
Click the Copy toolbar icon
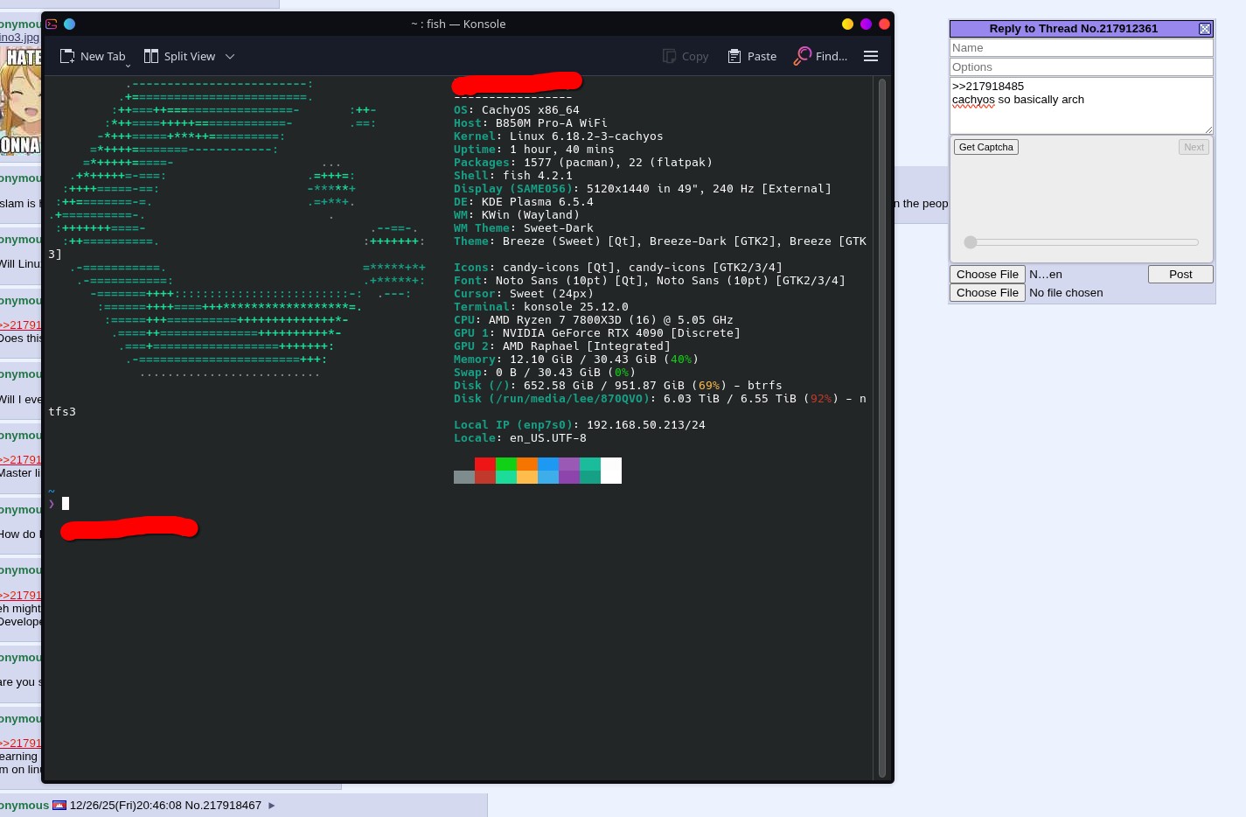click(670, 56)
